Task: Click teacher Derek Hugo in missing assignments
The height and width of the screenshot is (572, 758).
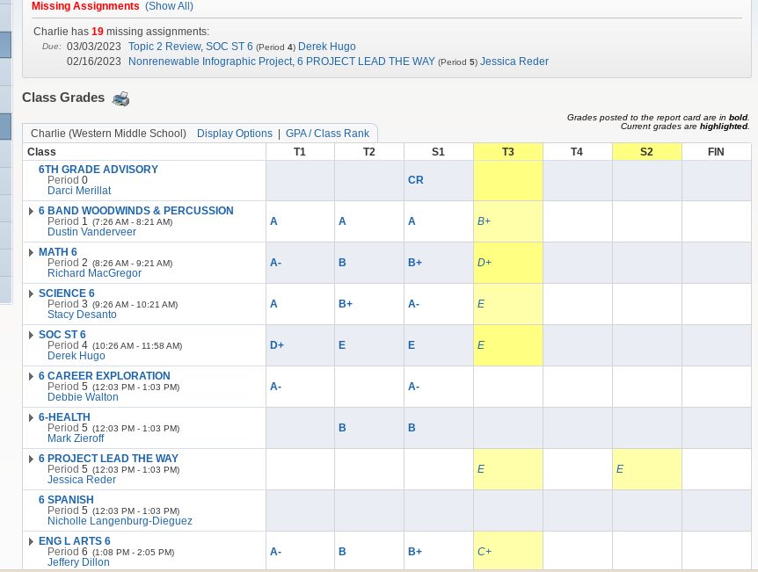Action: tap(326, 47)
